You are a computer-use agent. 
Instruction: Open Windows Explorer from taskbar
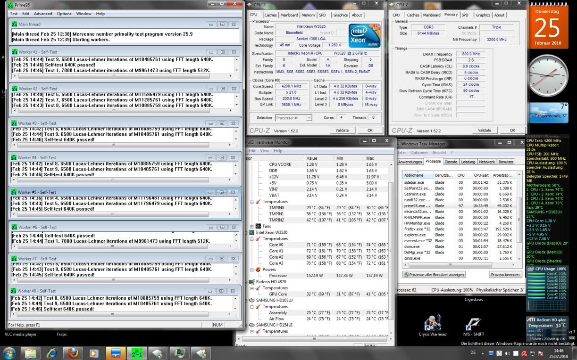coord(31,352)
